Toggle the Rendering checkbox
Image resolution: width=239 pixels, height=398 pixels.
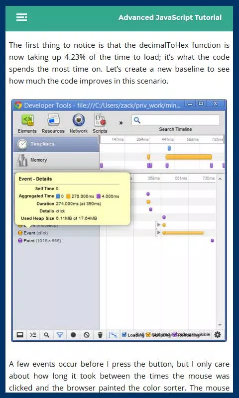click(175, 334)
